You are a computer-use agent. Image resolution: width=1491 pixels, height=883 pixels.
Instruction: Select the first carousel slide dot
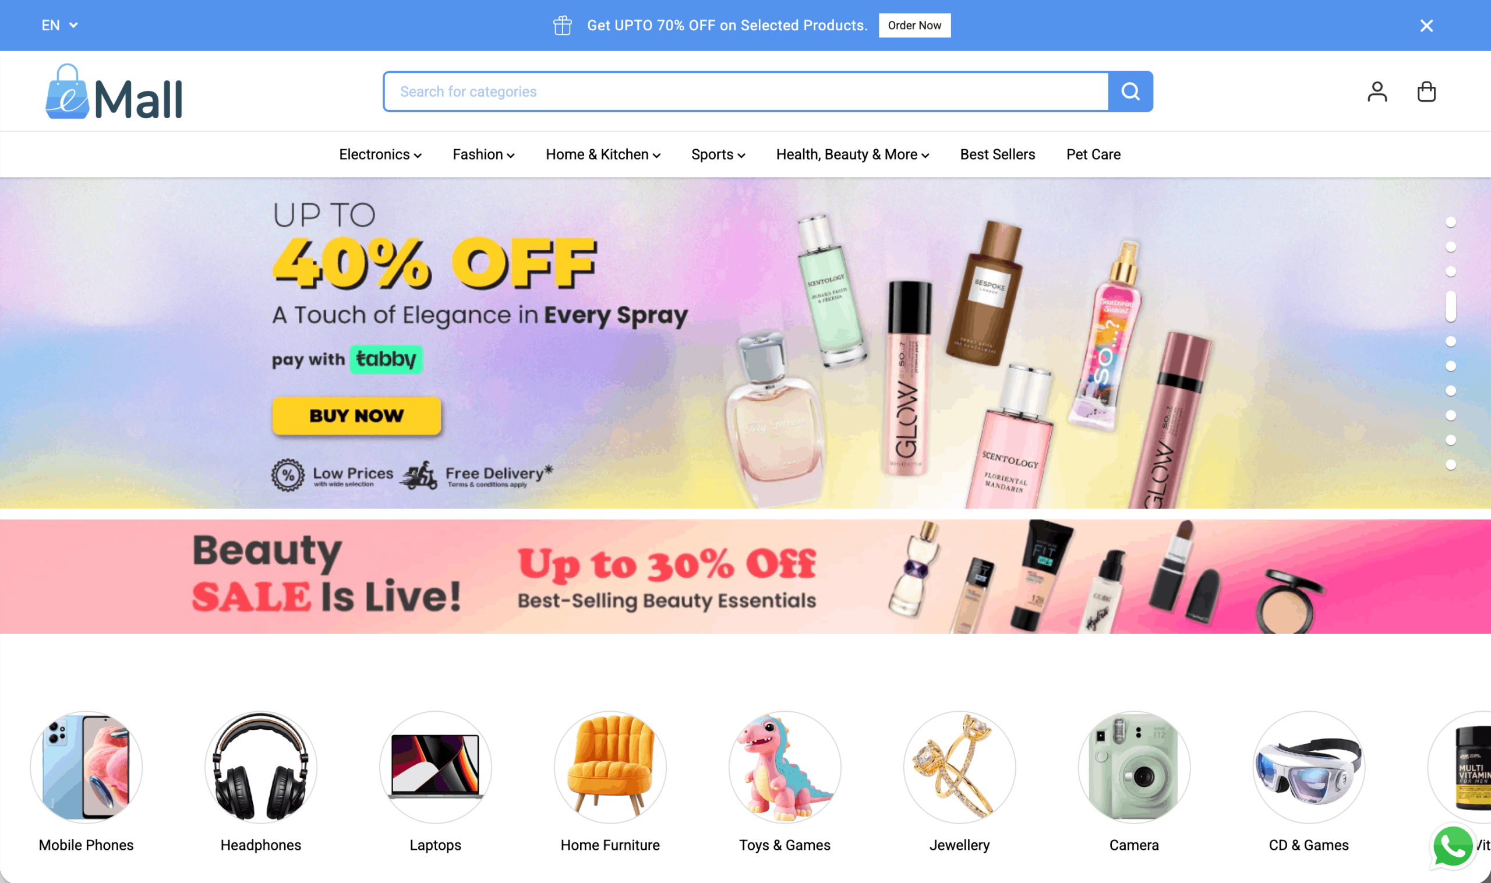point(1451,222)
